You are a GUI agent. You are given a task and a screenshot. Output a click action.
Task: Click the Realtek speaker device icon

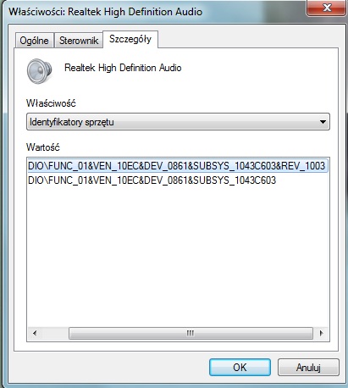[40, 71]
